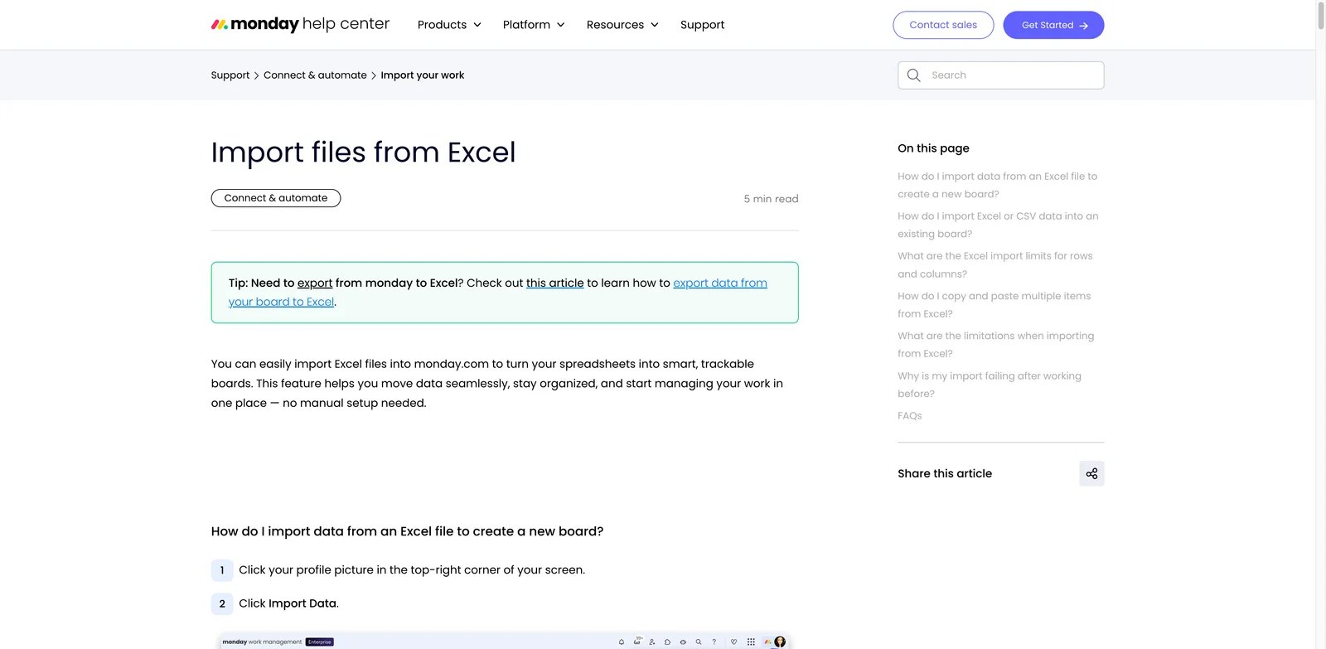
Task: Click the 'Share this article' label
Action: (945, 473)
